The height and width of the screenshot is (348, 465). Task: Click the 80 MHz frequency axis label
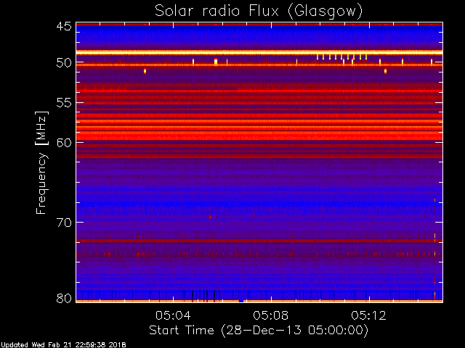(64, 298)
